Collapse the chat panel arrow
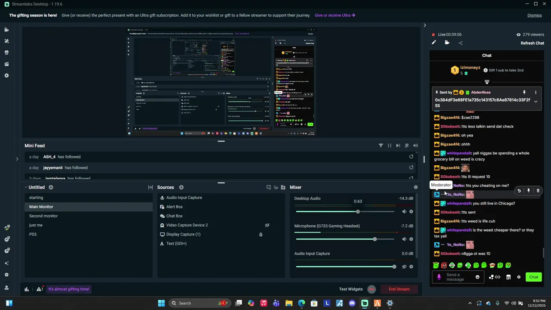 click(x=424, y=25)
